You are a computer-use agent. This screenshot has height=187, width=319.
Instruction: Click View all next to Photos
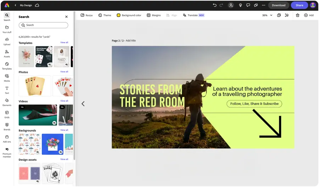coord(64,72)
